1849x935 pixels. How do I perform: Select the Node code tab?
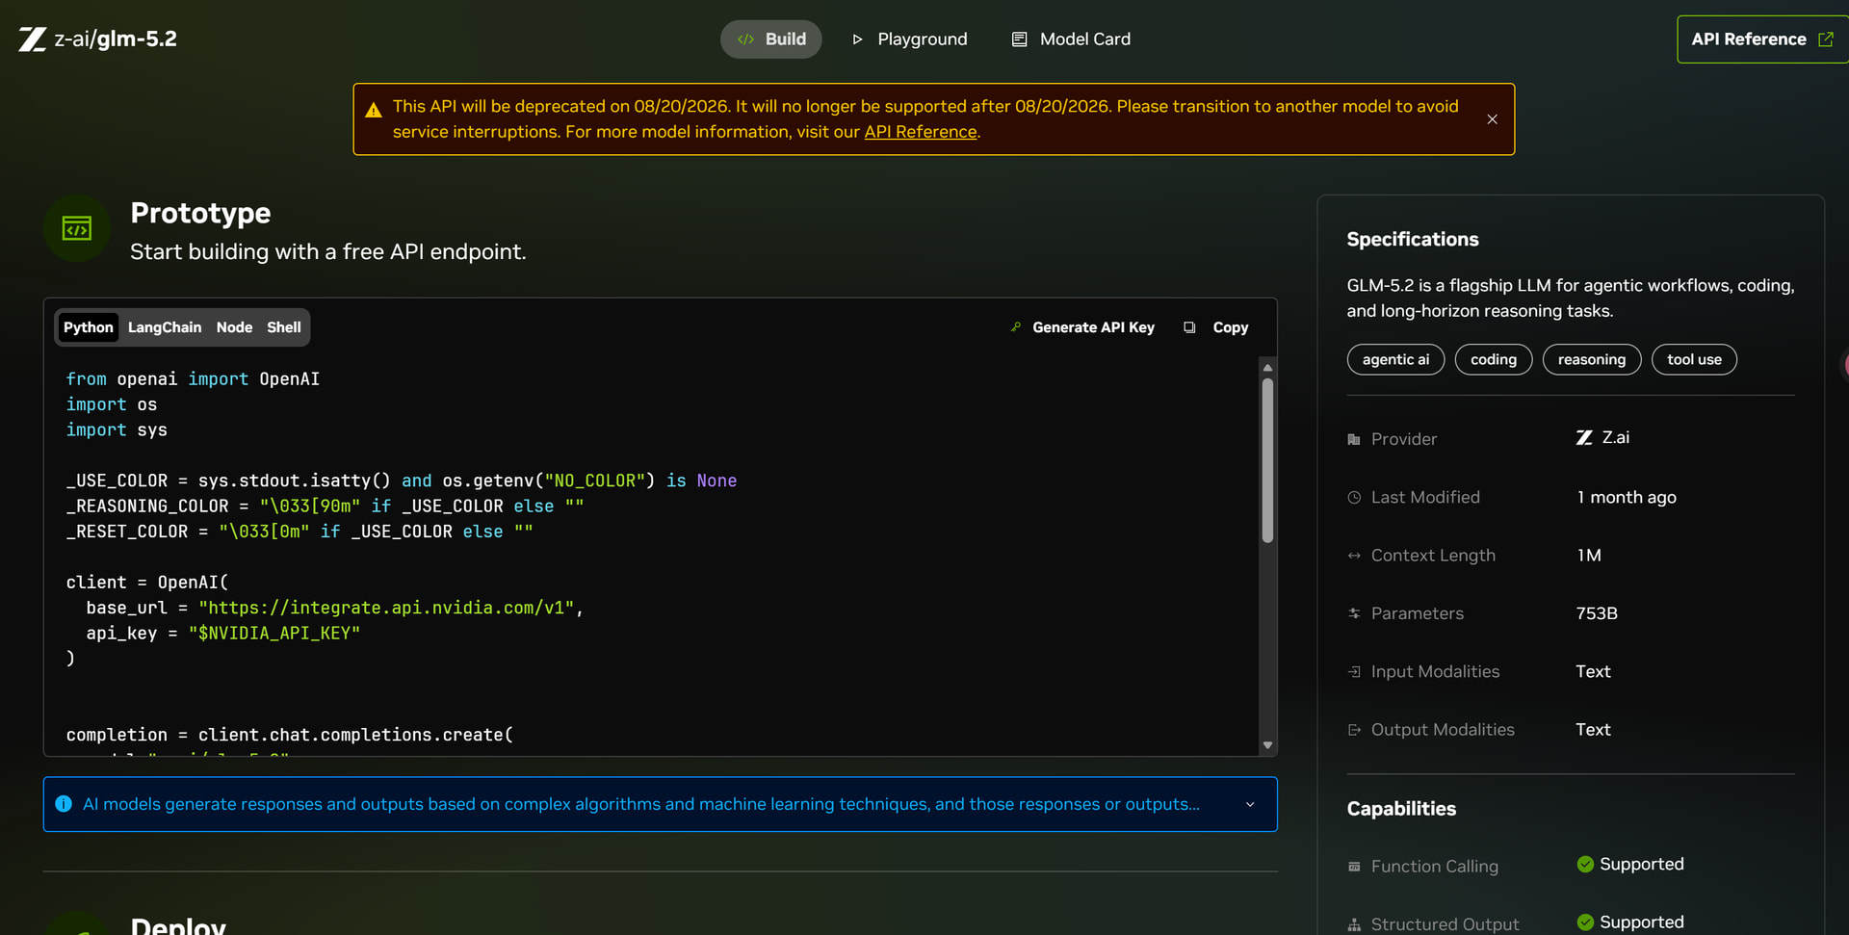(x=234, y=327)
